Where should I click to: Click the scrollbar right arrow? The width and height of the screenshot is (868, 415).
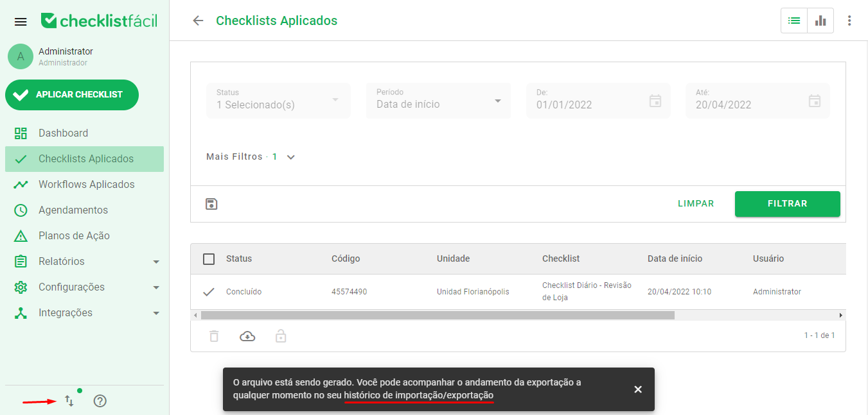click(840, 316)
